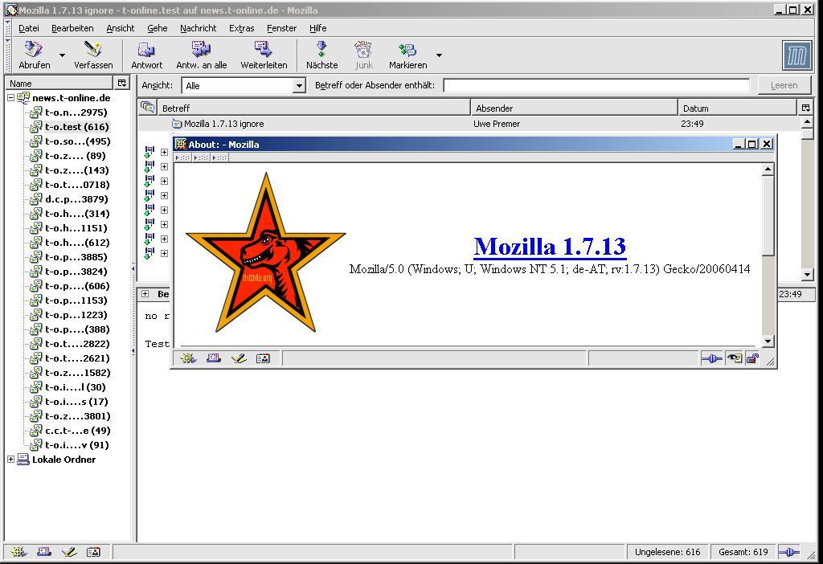823x564 pixels.
Task: Click the Weiterleiten forward icon
Action: pos(264,51)
